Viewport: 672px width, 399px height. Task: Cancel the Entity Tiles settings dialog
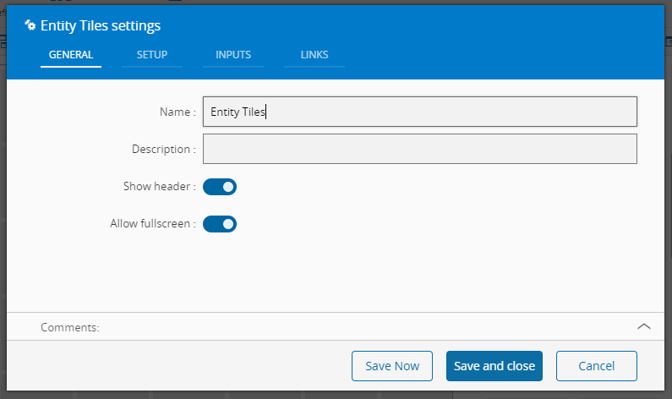pyautogui.click(x=597, y=366)
